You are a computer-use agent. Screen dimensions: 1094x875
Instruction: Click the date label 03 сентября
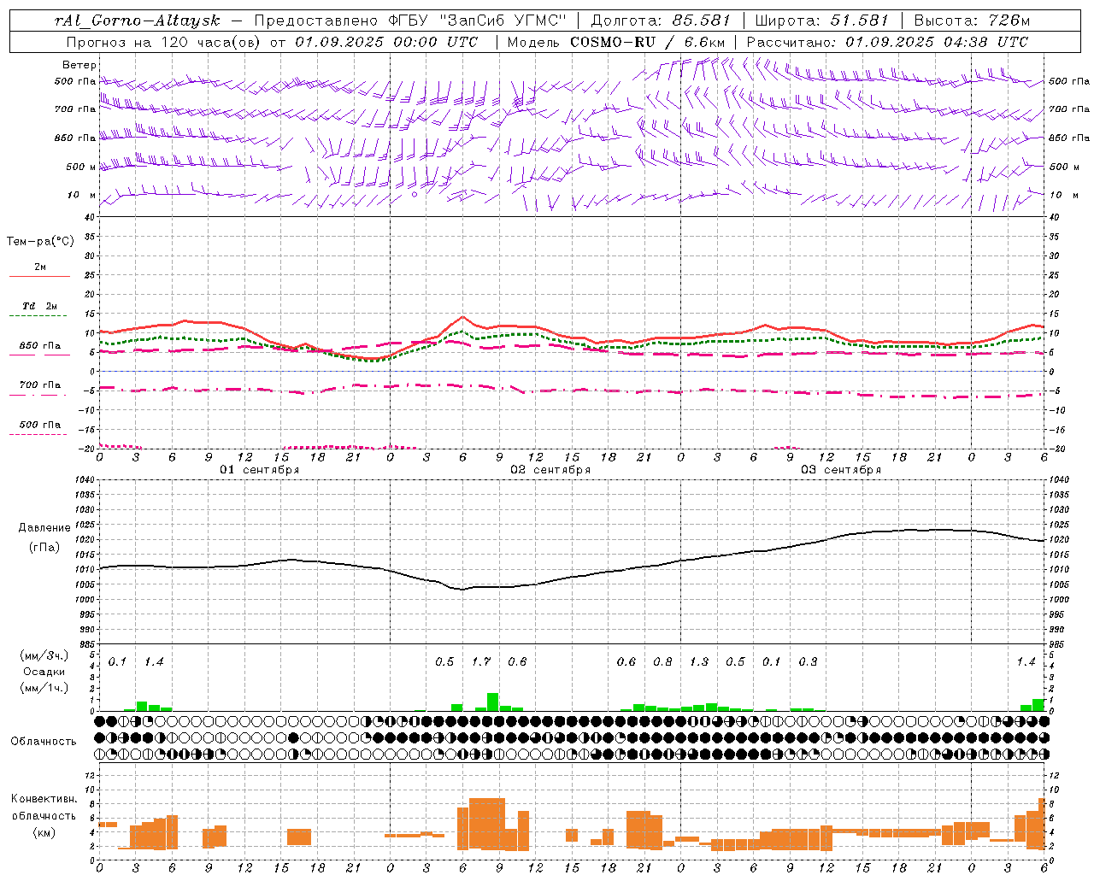841,470
